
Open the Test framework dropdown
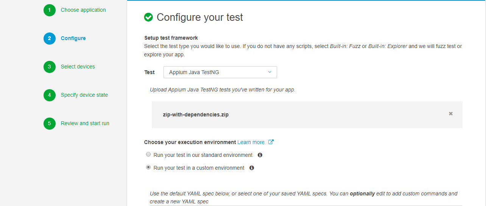coord(220,72)
